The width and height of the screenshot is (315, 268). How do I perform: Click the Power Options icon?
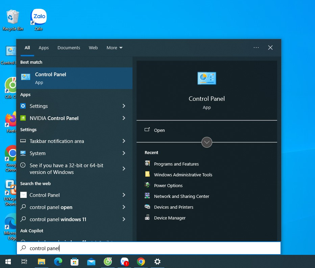(147, 185)
